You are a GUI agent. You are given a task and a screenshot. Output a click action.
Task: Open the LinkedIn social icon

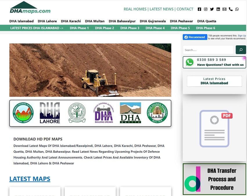point(218,9)
